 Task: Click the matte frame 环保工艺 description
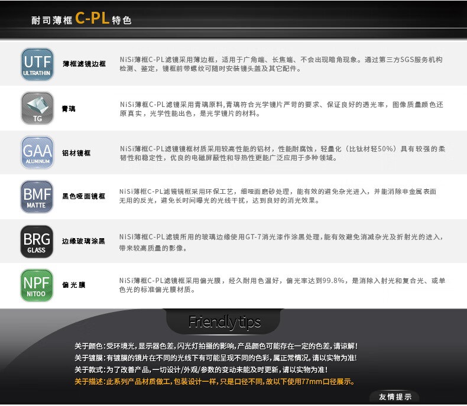coord(278,196)
